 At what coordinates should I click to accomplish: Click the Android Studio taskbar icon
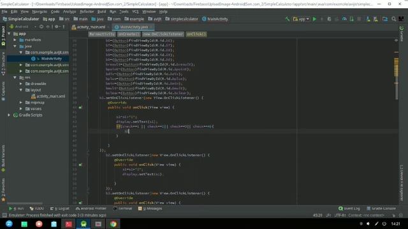pyautogui.click(x=84, y=224)
